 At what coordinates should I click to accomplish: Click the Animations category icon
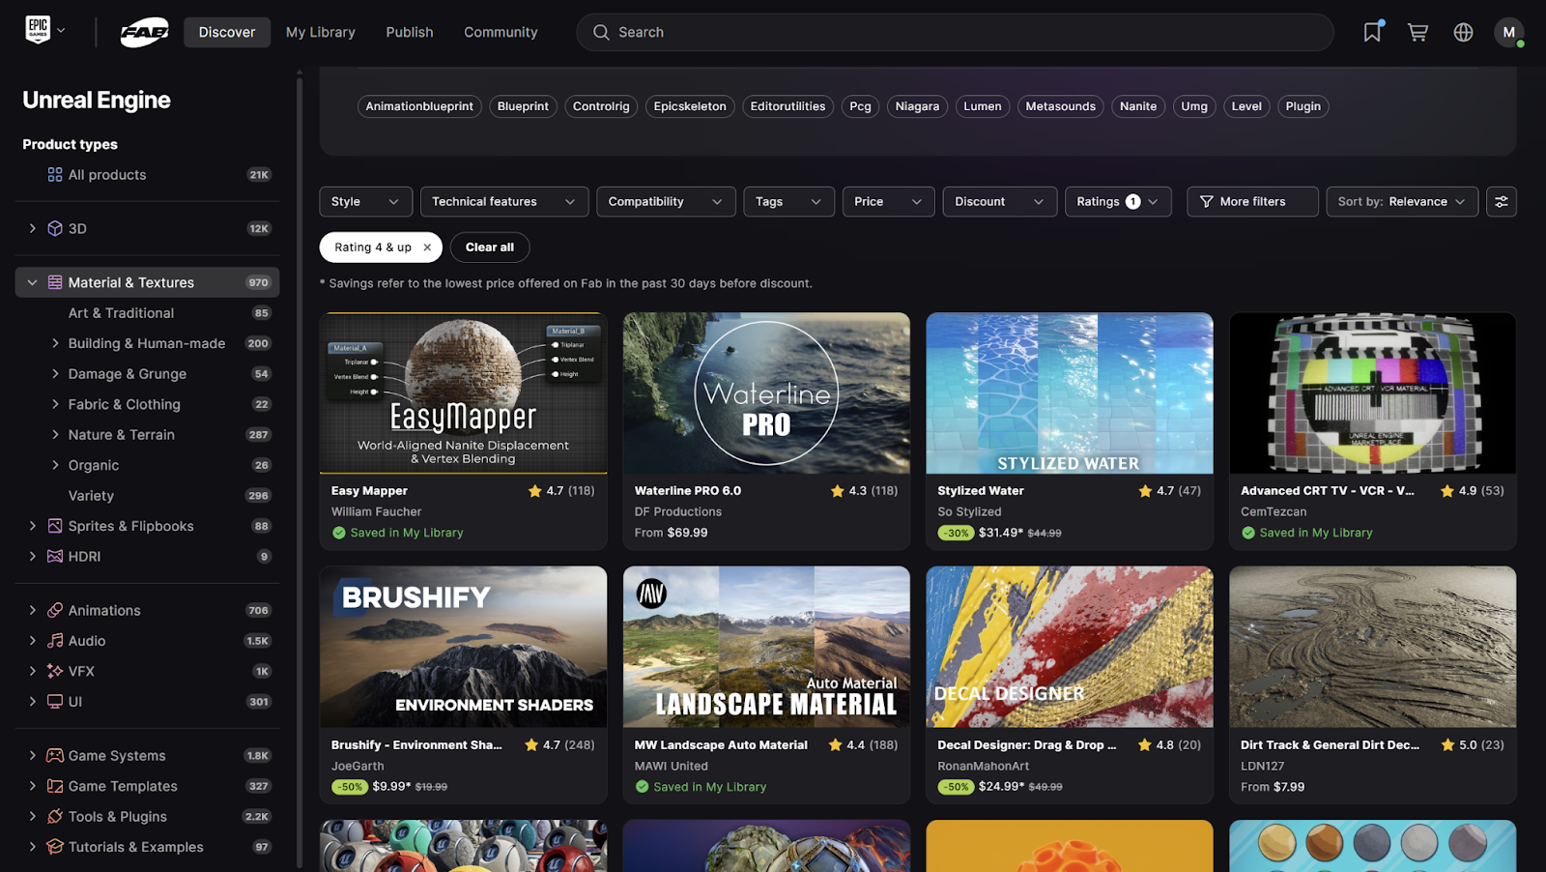click(55, 610)
